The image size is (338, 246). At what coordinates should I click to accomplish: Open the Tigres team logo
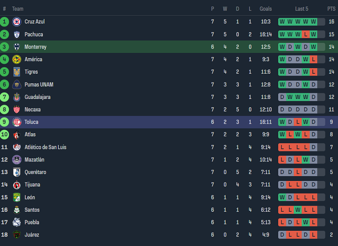coord(17,72)
